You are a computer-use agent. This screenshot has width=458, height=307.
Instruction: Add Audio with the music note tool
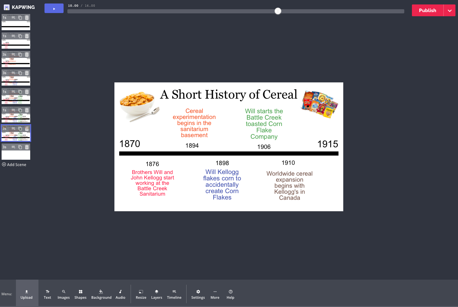click(120, 294)
